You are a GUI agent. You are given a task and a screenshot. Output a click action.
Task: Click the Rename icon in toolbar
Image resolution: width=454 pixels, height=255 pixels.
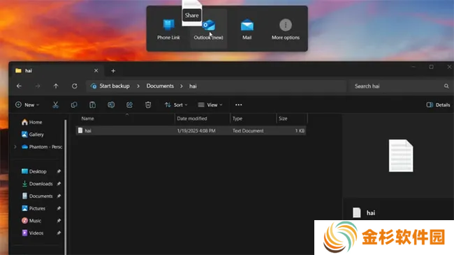(x=111, y=105)
